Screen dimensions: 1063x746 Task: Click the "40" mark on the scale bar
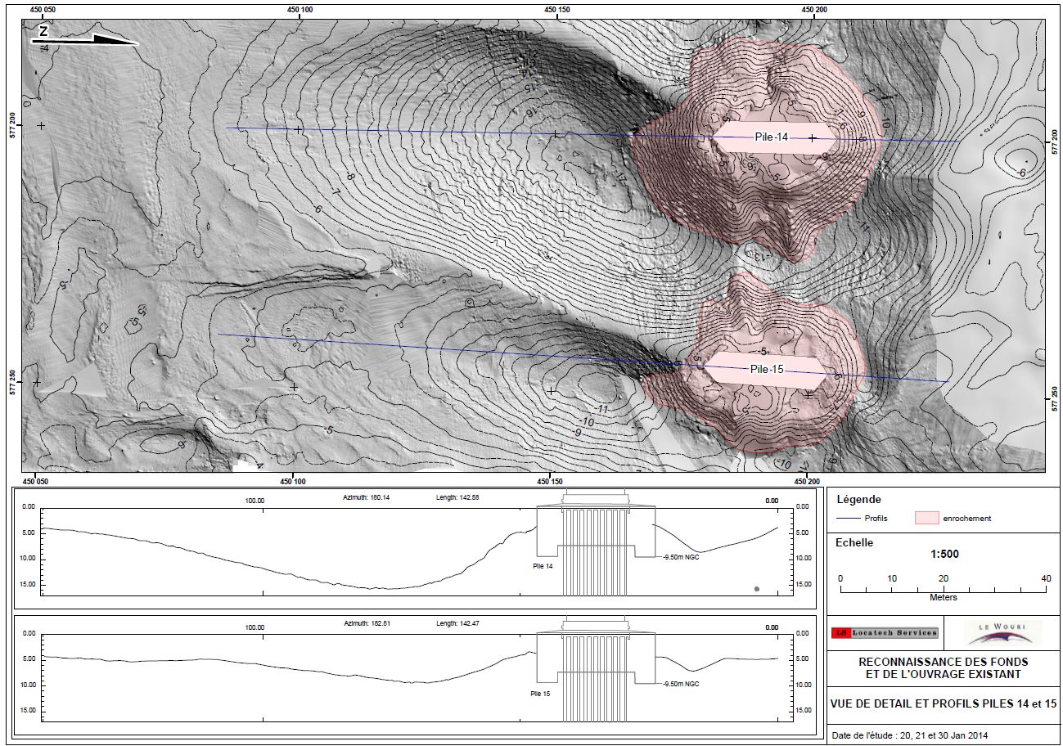pos(1046,578)
